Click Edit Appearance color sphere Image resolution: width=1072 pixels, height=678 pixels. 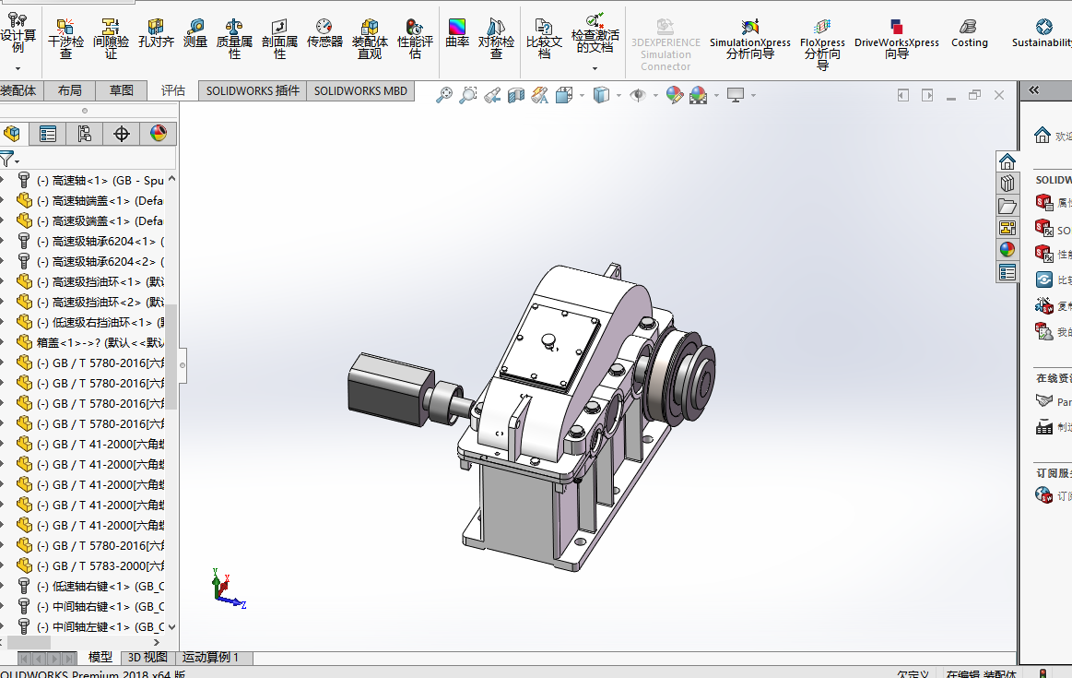[x=674, y=95]
